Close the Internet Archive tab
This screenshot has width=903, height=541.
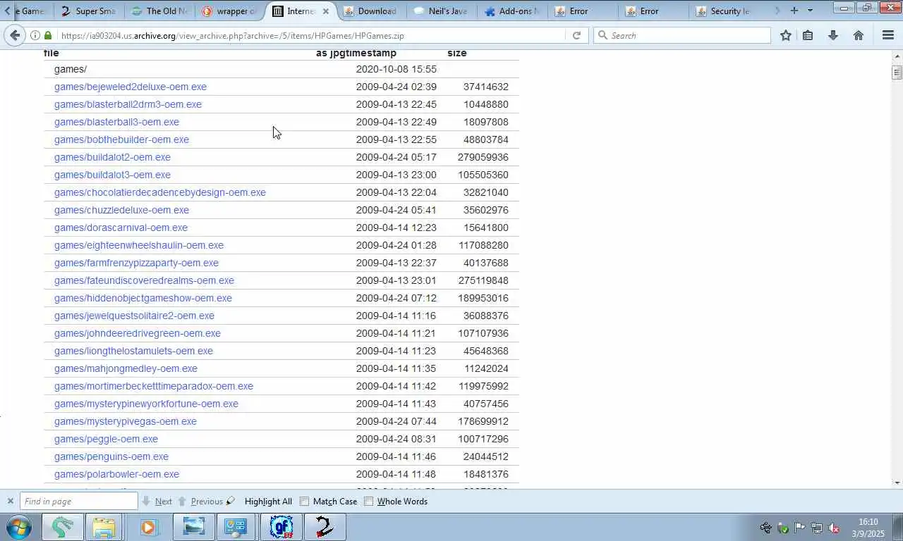[325, 11]
